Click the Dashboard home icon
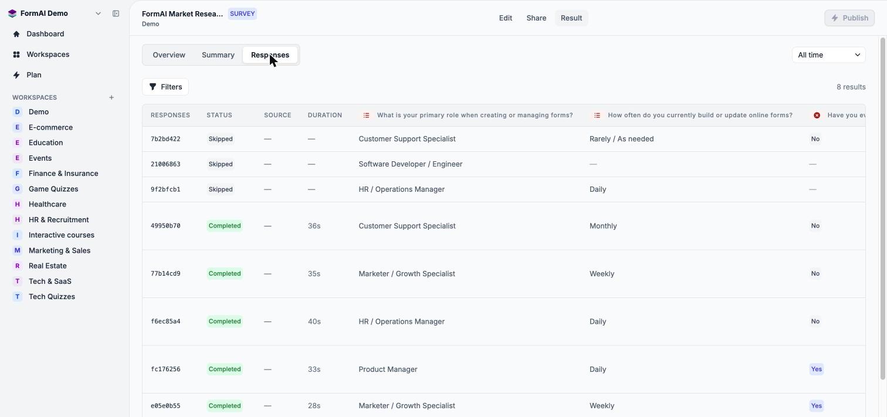Screen dimensions: 887x417 16,34
